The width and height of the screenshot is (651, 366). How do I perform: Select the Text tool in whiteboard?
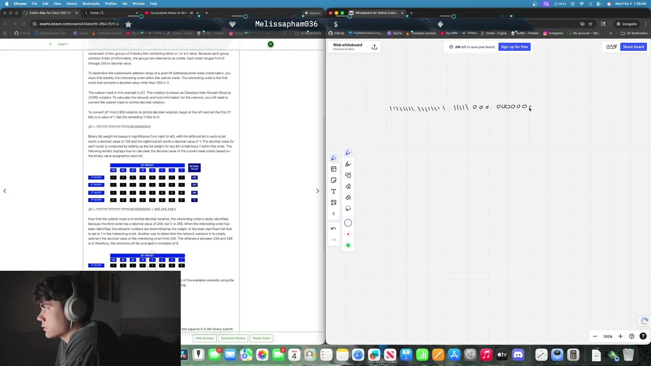coord(334,192)
